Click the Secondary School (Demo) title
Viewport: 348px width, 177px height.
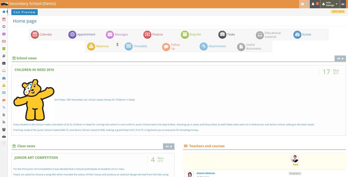[x=32, y=4]
